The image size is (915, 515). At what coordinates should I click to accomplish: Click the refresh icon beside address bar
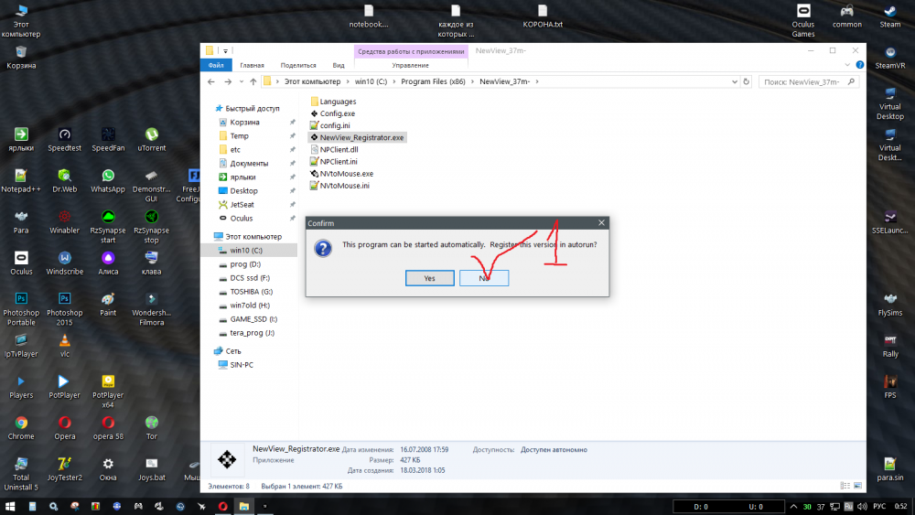click(x=746, y=81)
